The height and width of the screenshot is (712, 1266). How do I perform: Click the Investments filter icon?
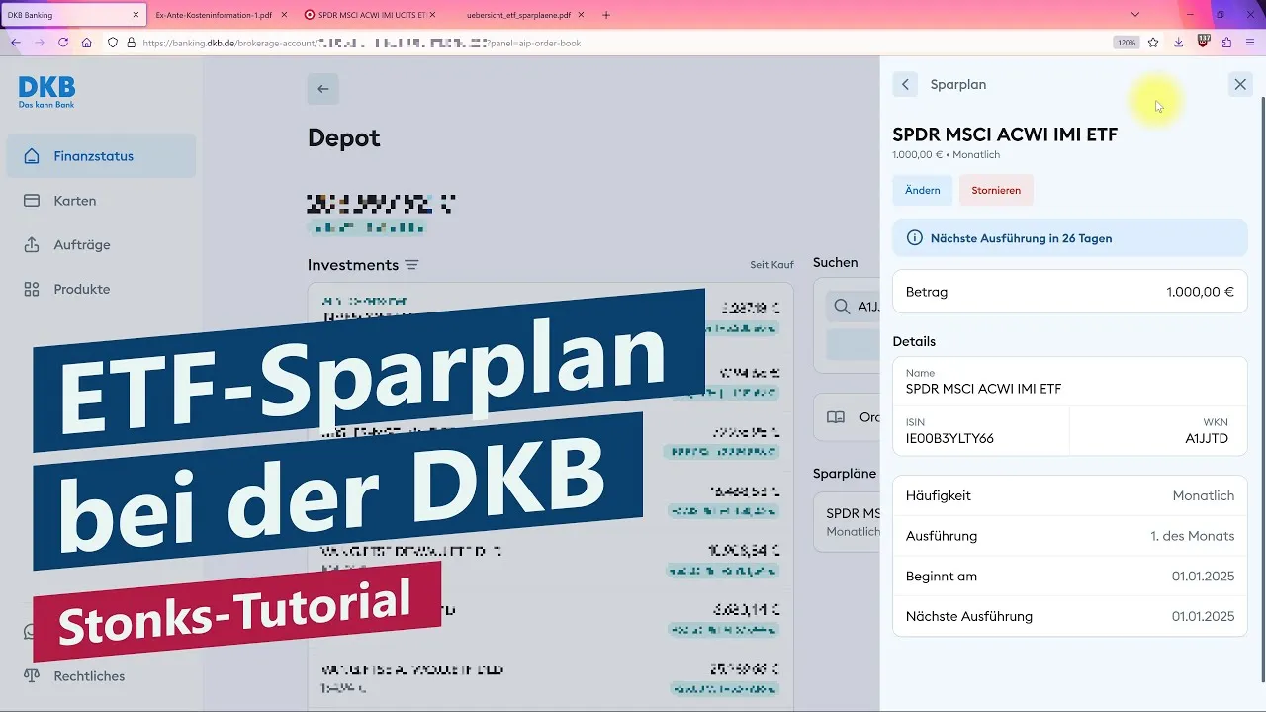(x=411, y=264)
